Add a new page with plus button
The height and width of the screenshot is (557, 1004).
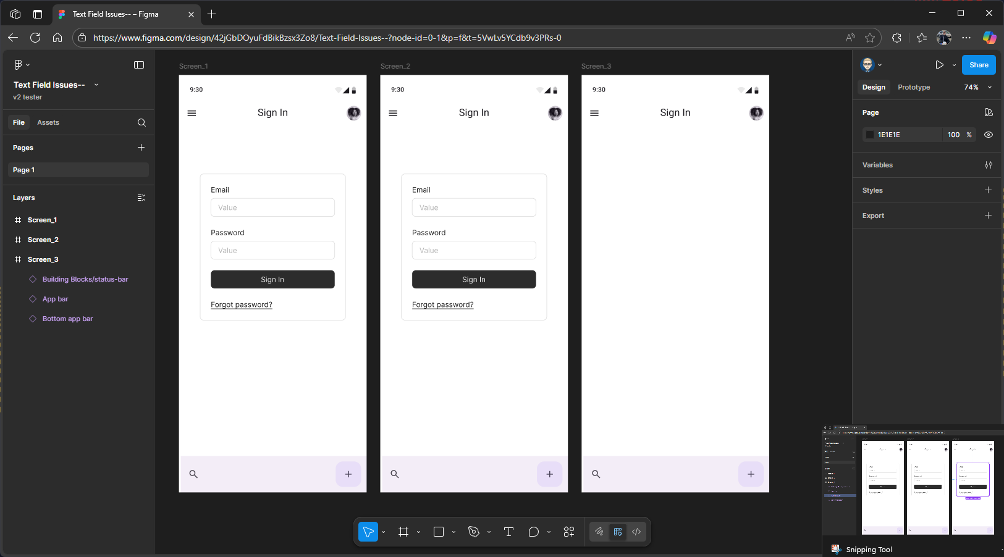tap(141, 148)
